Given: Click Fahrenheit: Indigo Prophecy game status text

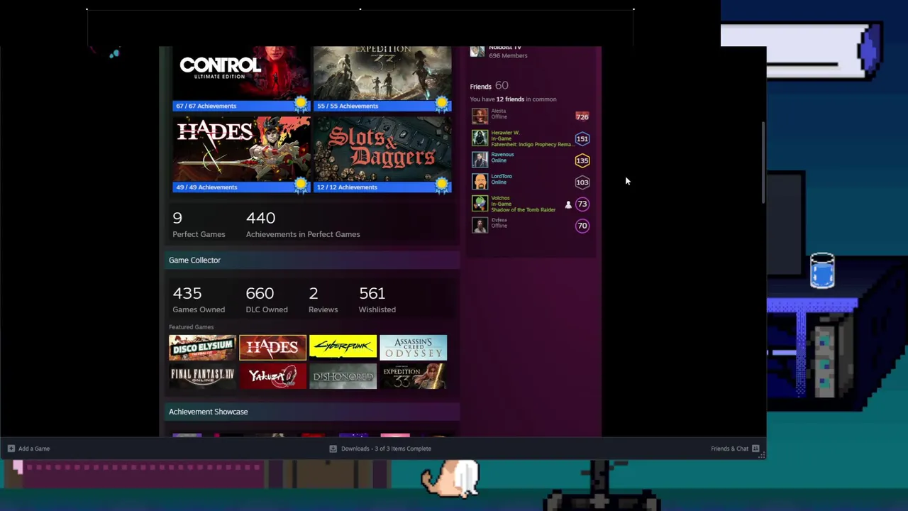Looking at the screenshot, I should coord(531,144).
